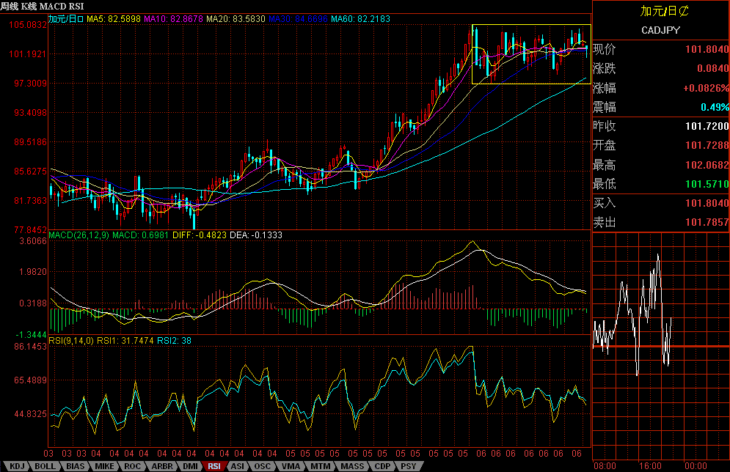Click the 昨收 value 101.7200
This screenshot has width=730, height=472.
[x=707, y=127]
